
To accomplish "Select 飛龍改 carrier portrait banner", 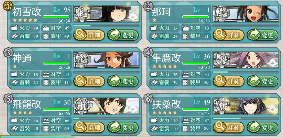I will tap(106, 106).
